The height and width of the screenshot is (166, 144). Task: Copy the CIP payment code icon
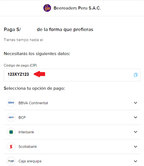click(x=136, y=75)
